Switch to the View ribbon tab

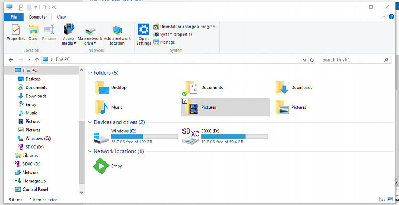[x=61, y=17]
